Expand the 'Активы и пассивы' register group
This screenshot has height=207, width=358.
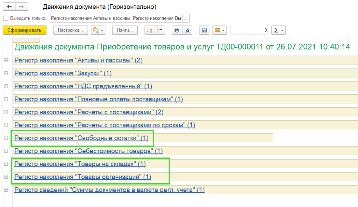(6, 60)
